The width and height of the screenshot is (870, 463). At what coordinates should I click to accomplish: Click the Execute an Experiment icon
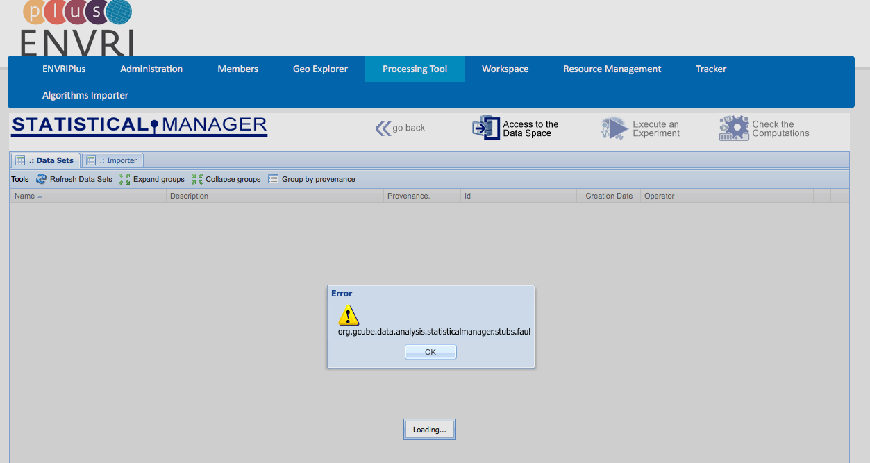pos(614,128)
